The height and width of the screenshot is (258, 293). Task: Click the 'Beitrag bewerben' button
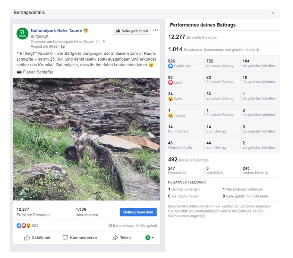138,212
